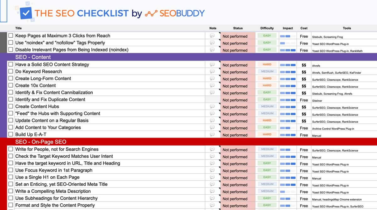Click the impact bar for "Identify & Fix Content Cannibalization"

pos(287,92)
